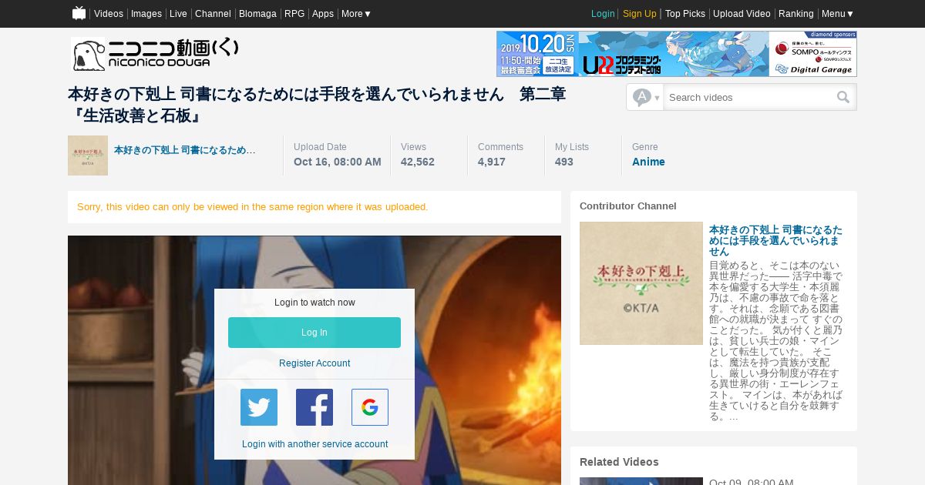Click the upload date Oct 16, 08:00 AM
Image resolution: width=925 pixels, height=485 pixels.
(x=338, y=162)
